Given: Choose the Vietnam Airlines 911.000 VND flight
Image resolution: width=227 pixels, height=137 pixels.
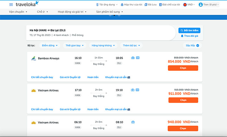Looking at the screenshot, I should (183, 100).
